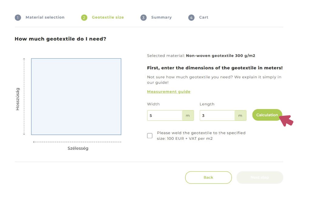Select the Geotextile size step label
The image size is (311, 199).
click(x=108, y=17)
